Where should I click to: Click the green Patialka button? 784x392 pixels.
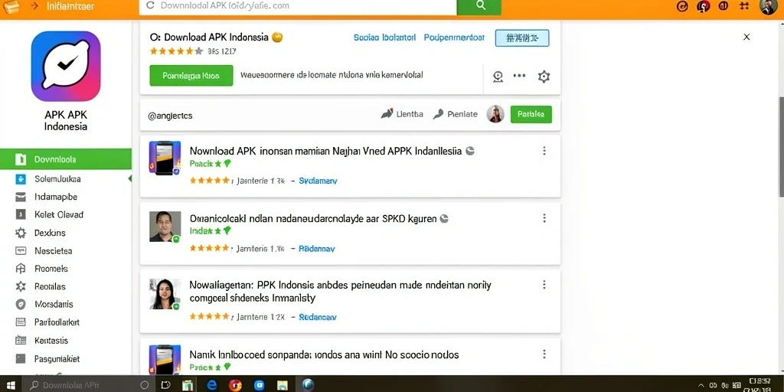pyautogui.click(x=531, y=115)
